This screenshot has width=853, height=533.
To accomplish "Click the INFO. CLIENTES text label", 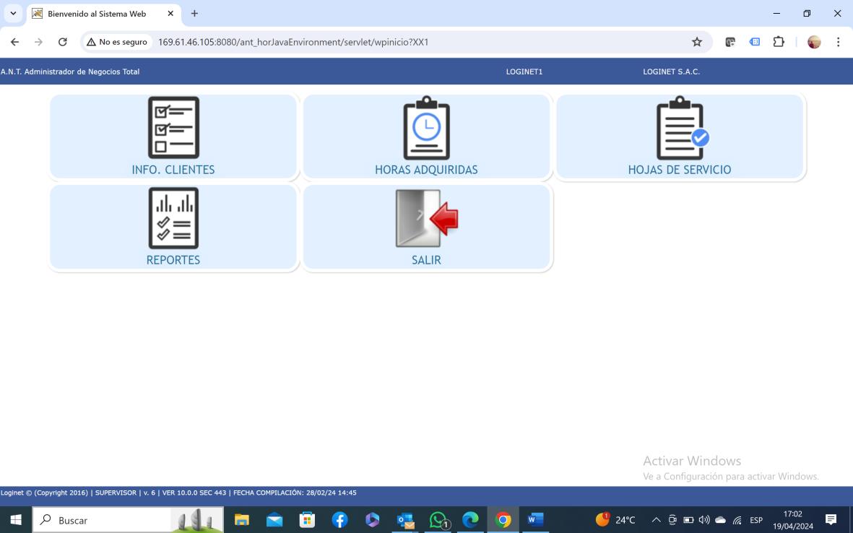I will coord(173,170).
